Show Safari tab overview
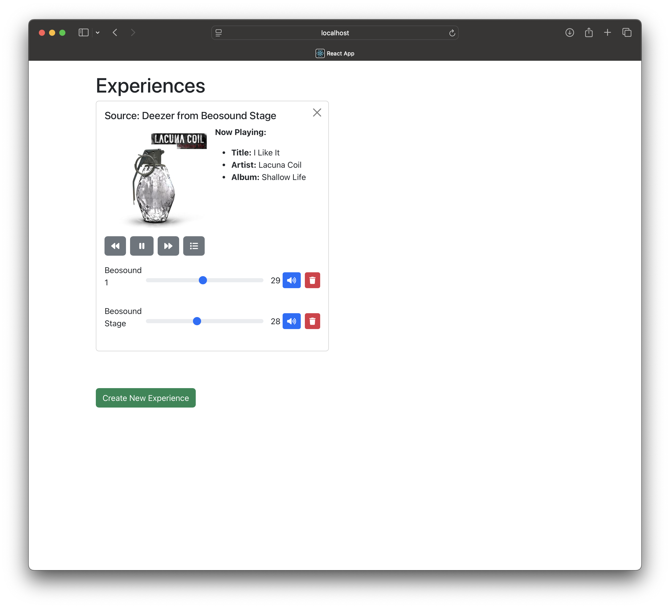 [627, 32]
